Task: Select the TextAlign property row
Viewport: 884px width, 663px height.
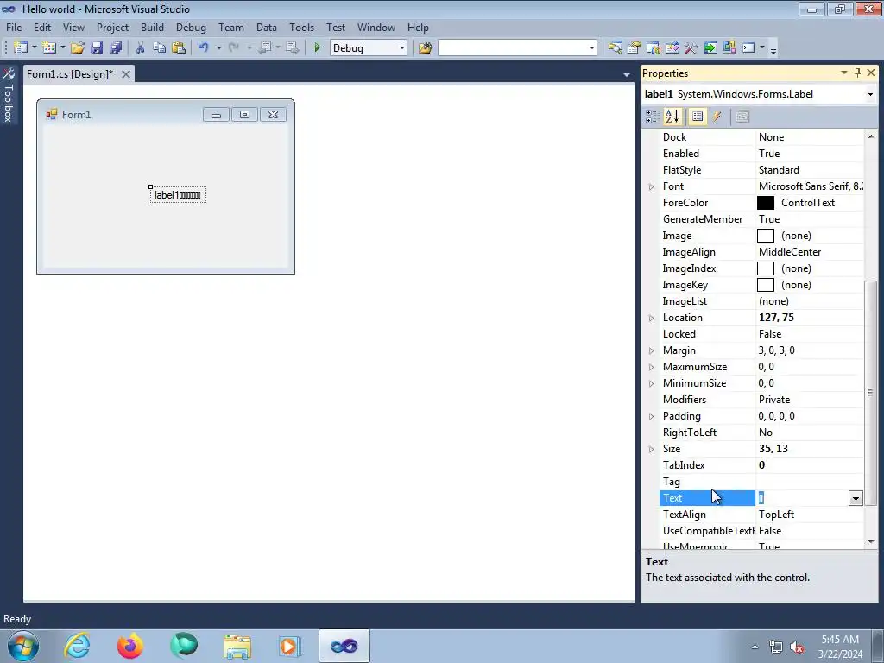Action: click(x=761, y=515)
